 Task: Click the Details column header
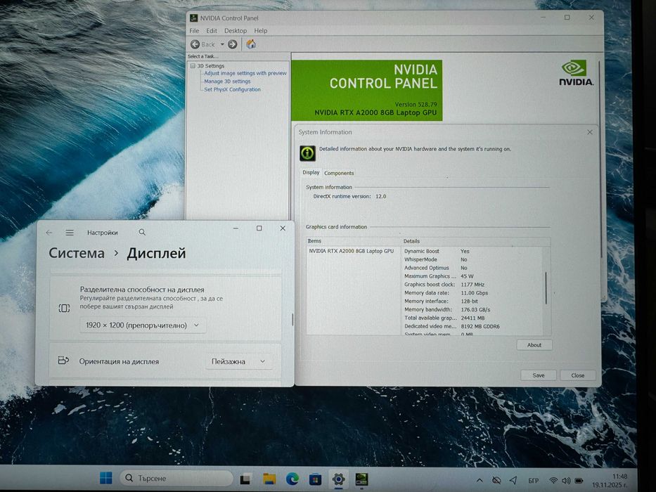click(476, 241)
